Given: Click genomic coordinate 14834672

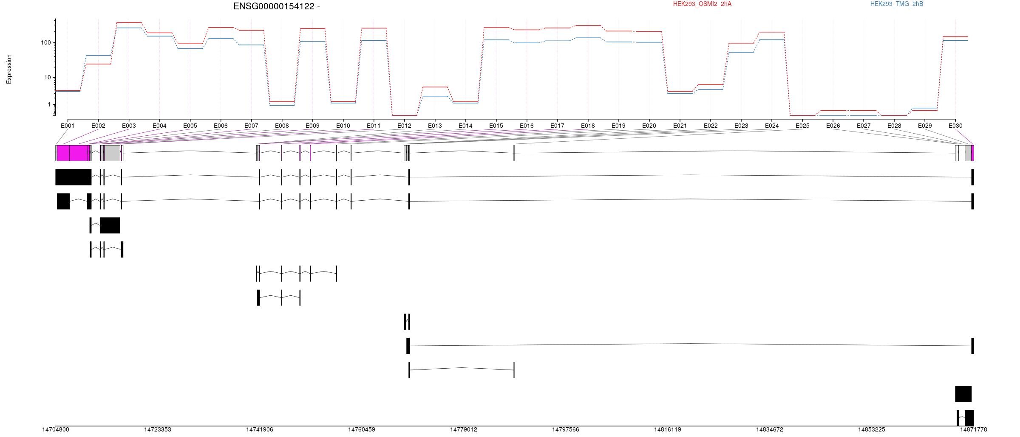Looking at the screenshot, I should 770,430.
